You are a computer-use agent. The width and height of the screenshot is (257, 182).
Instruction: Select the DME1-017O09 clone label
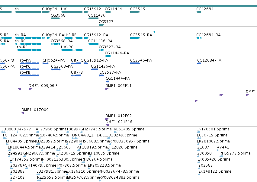(x=35, y=110)
